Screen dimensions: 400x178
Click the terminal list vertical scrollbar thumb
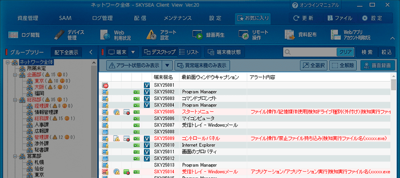[393, 85]
